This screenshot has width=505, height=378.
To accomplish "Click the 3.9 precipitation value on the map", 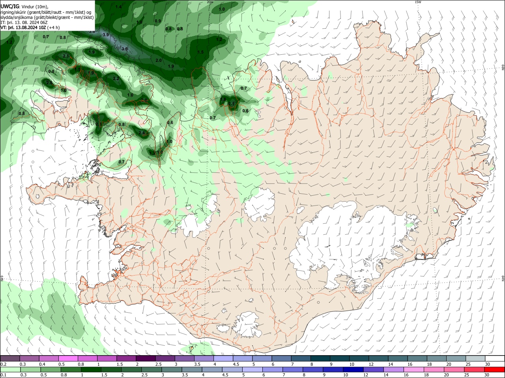I will [x=106, y=35].
